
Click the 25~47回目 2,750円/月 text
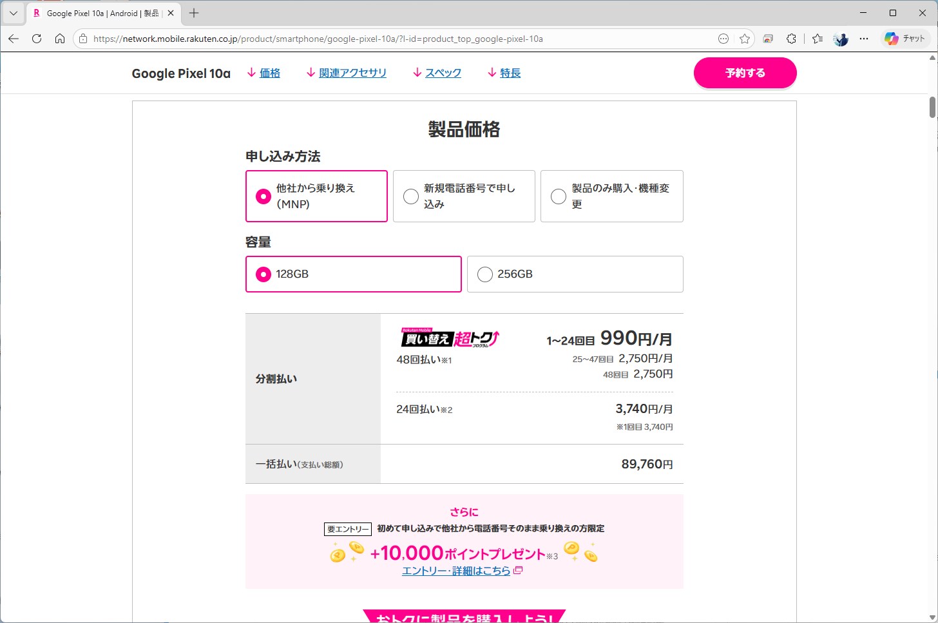tap(622, 359)
